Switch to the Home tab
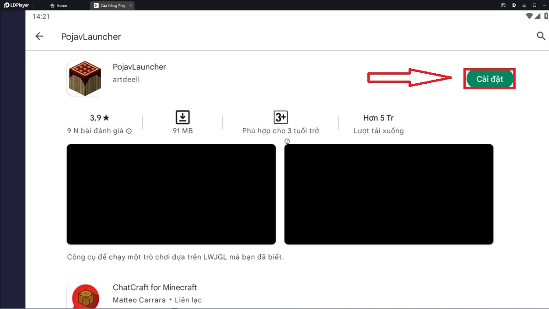Viewport: 549px width, 309px height. pyautogui.click(x=59, y=5)
